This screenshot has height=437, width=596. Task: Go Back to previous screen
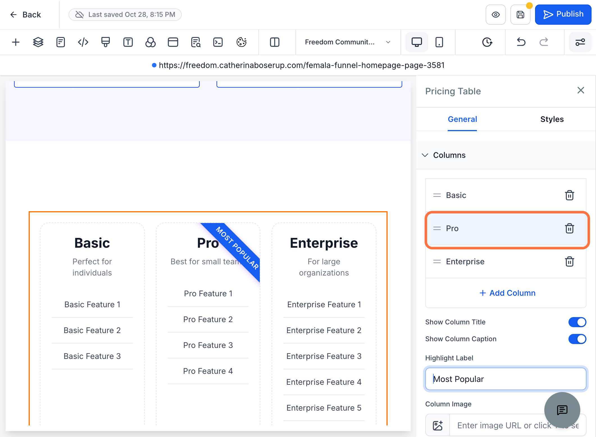pyautogui.click(x=26, y=15)
